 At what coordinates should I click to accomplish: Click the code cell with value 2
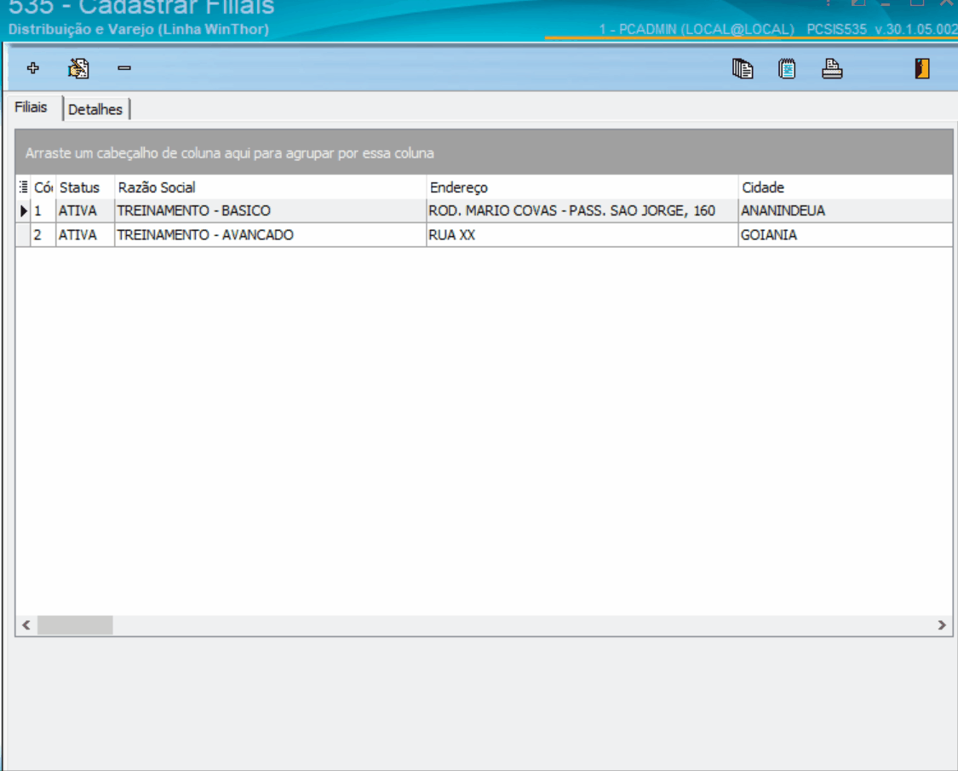[x=43, y=235]
